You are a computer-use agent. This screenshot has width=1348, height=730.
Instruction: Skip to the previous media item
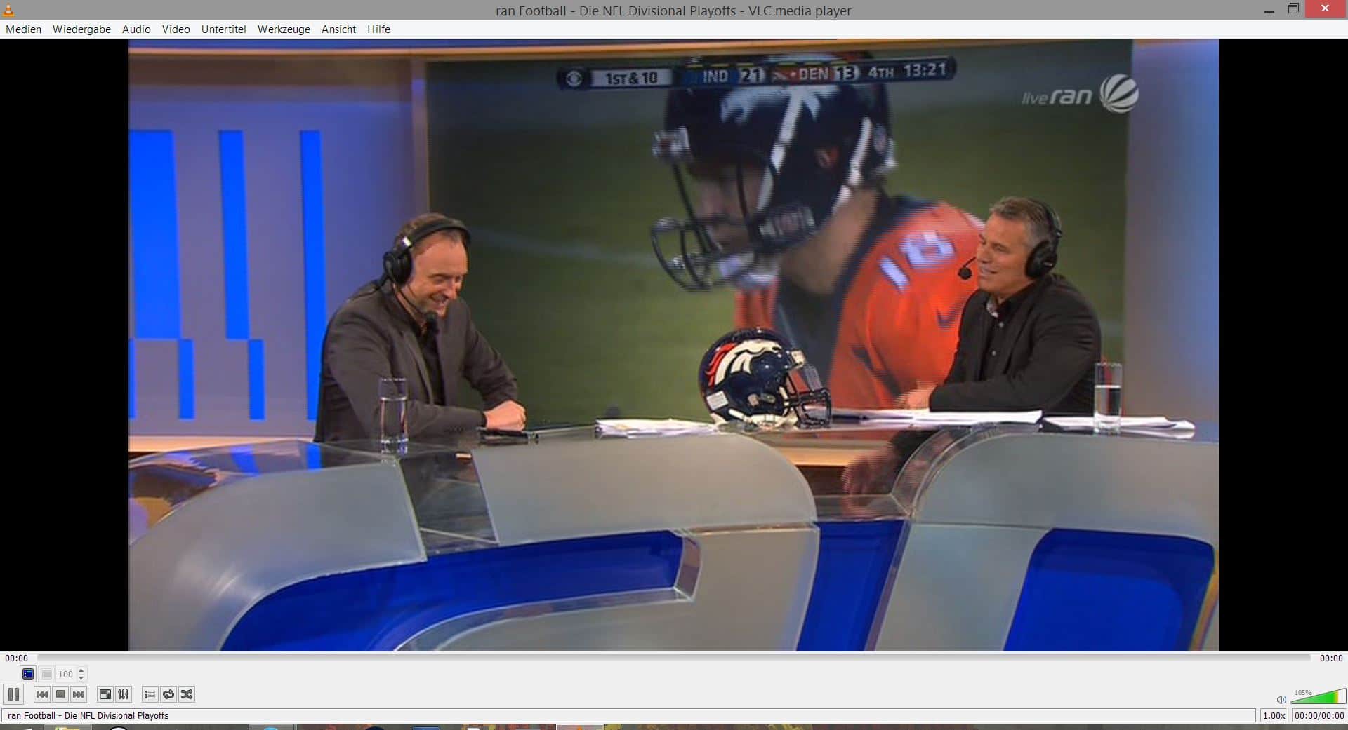click(x=42, y=694)
